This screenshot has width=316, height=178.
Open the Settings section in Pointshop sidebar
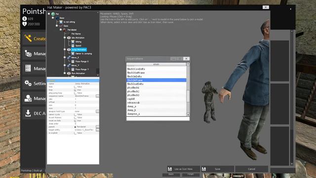click(x=34, y=84)
